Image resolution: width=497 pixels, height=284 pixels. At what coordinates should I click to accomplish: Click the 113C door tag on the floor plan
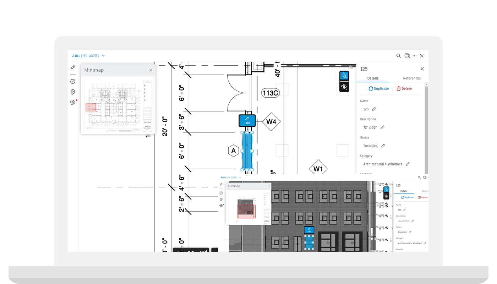(x=270, y=93)
